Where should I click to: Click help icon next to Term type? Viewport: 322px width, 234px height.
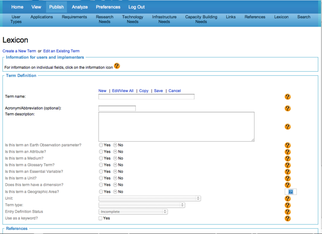click(287, 205)
